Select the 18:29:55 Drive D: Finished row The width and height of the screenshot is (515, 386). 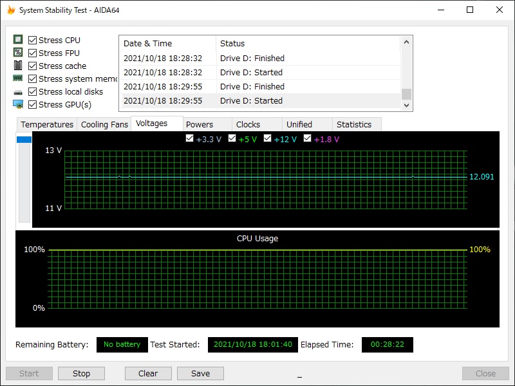coord(260,86)
